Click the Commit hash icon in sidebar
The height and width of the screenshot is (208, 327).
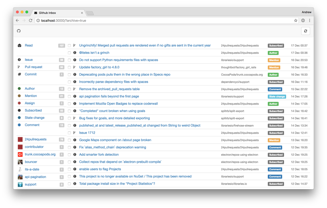[19, 74]
